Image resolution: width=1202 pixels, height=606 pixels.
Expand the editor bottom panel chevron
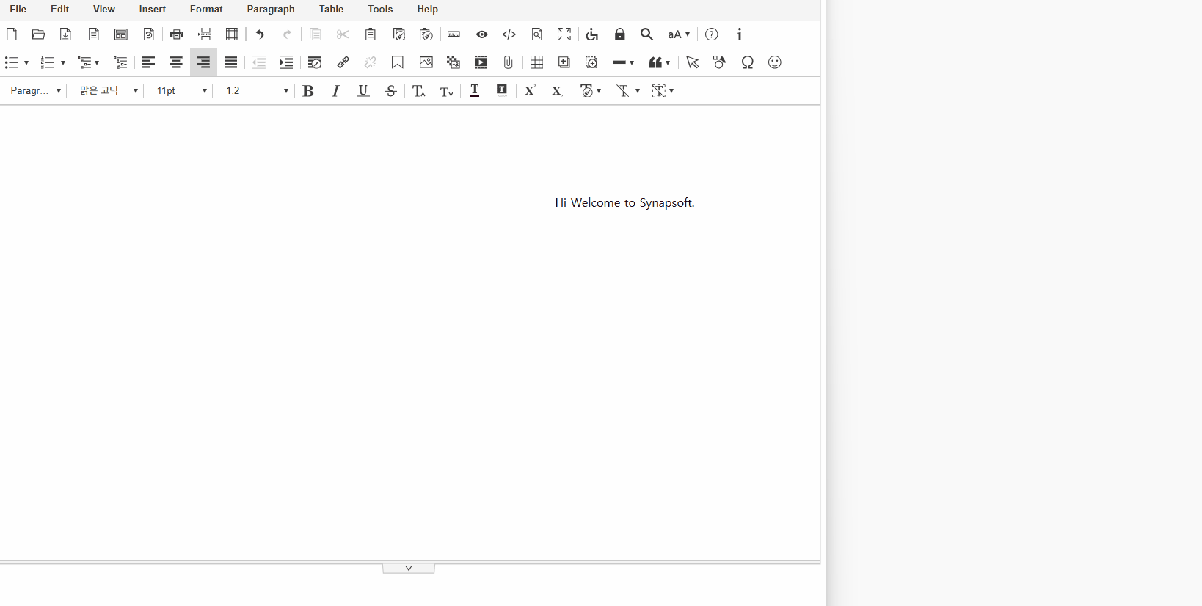(409, 569)
